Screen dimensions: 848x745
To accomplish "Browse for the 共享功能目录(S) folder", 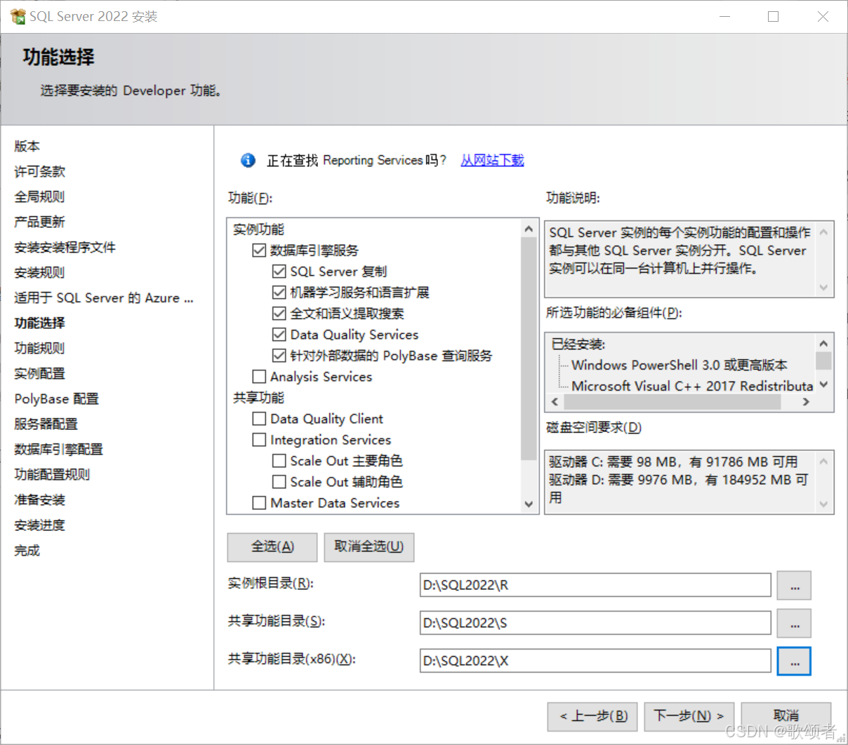I will (x=794, y=623).
